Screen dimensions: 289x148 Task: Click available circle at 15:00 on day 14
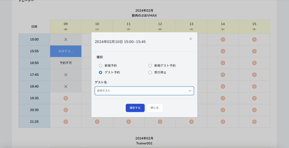pyautogui.click(x=223, y=39)
